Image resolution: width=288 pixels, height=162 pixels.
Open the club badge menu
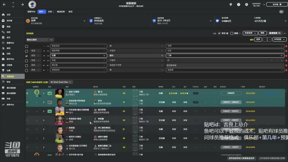click(x=32, y=5)
